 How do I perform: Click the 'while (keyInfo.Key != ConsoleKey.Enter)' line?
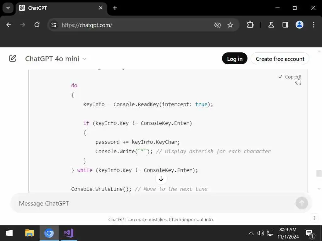click(135, 170)
